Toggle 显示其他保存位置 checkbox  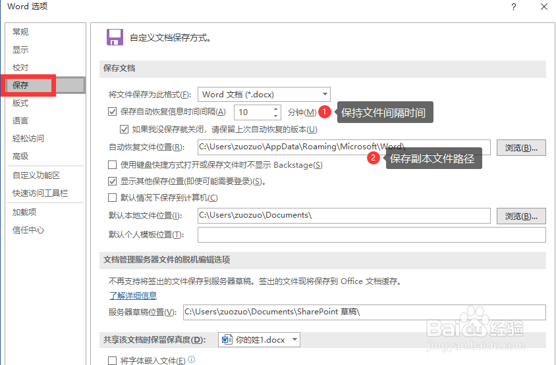click(x=113, y=182)
